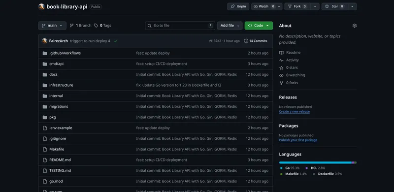Open the Readme link in About
This screenshot has height=192, width=394.
click(x=290, y=53)
